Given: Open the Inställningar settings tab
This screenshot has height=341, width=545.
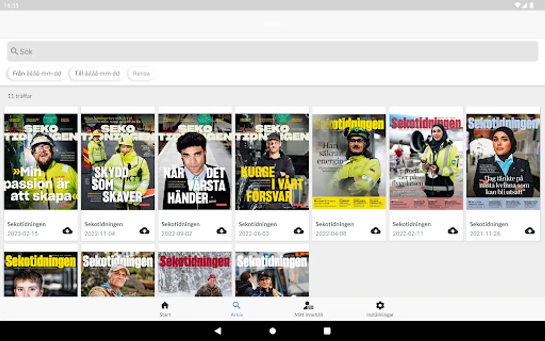Looking at the screenshot, I should click(380, 309).
